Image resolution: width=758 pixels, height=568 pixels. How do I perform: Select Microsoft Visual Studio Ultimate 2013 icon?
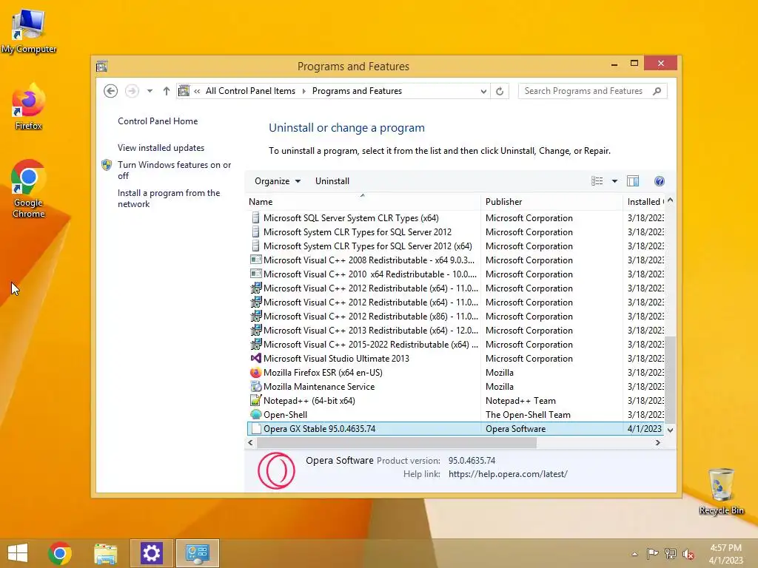(255, 359)
